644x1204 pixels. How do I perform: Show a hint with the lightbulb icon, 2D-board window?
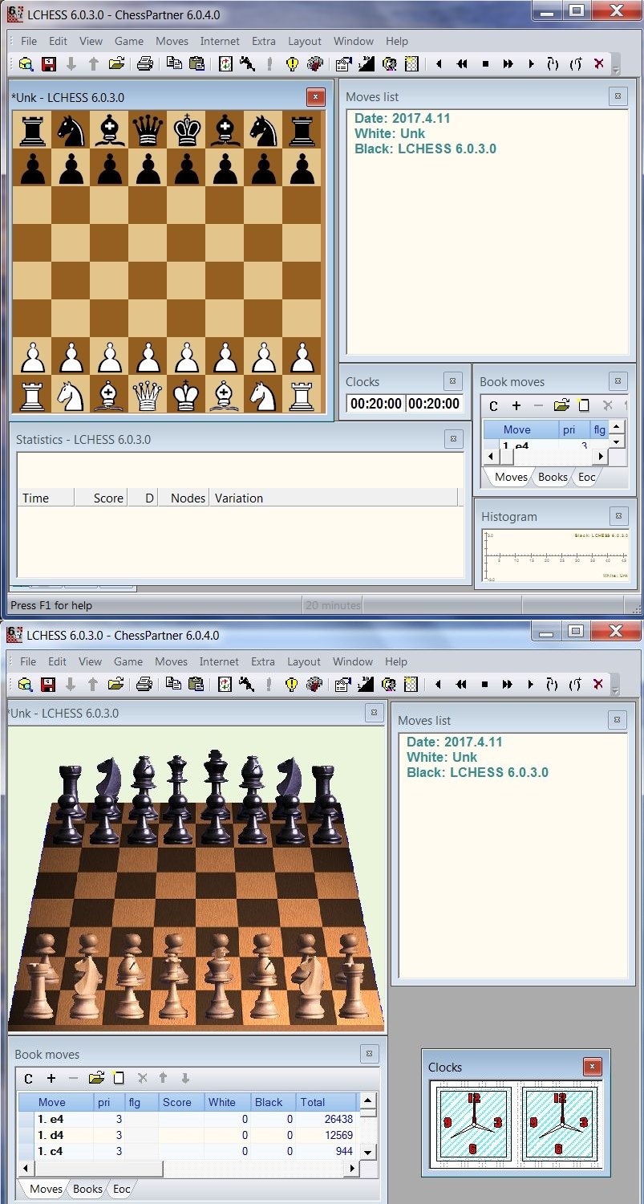point(292,64)
